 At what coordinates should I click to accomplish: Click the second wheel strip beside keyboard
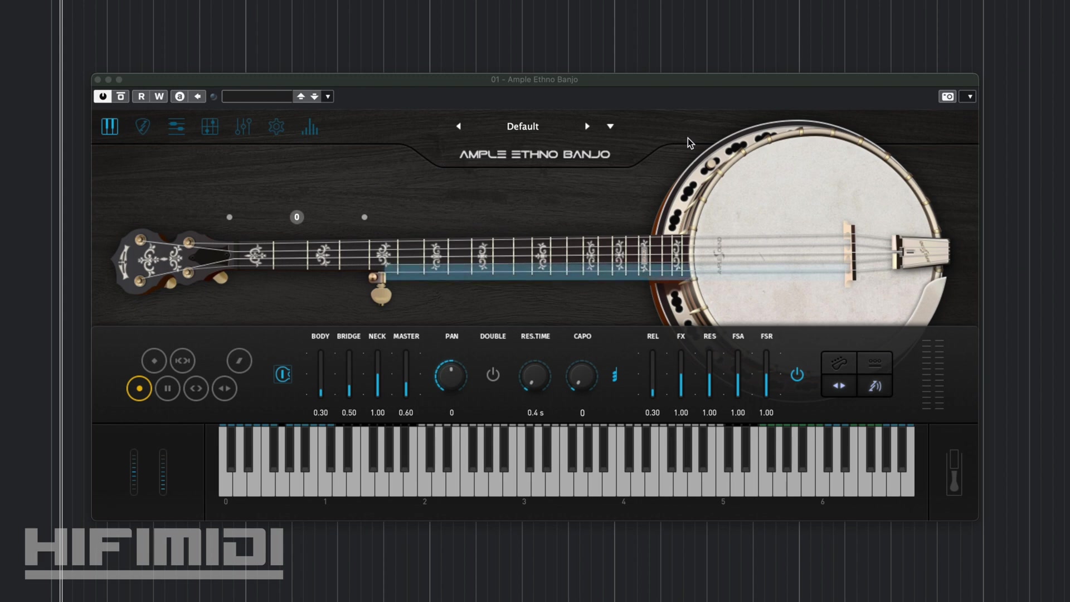pyautogui.click(x=163, y=472)
